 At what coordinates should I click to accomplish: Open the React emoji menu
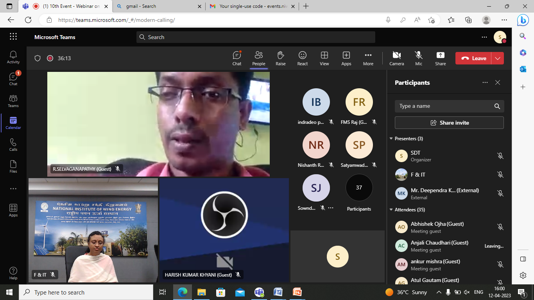point(302,58)
